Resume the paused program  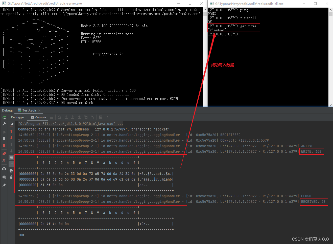pos(4,132)
